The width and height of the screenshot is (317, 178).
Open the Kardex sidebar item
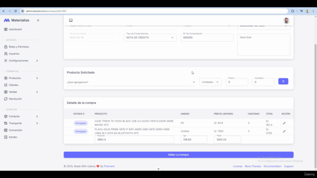tap(13, 137)
